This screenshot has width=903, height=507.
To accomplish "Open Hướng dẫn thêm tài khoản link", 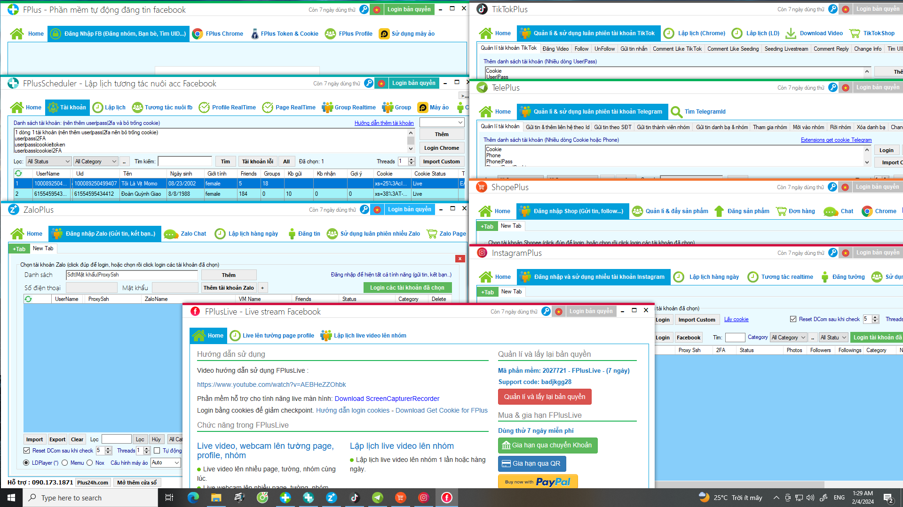I will click(384, 123).
